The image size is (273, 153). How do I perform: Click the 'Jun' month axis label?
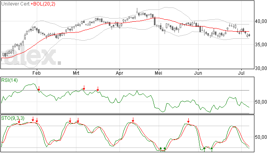pyautogui.click(x=198, y=73)
